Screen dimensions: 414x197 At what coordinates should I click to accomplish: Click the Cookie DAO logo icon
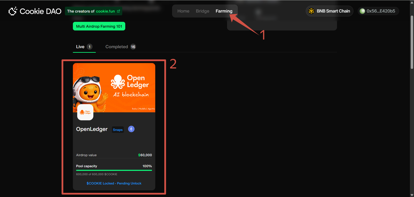pyautogui.click(x=13, y=11)
